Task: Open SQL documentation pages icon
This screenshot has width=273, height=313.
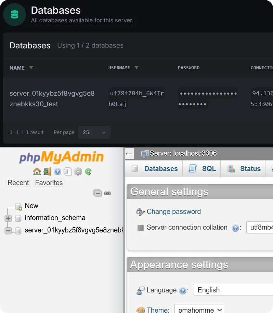Action: [x=68, y=171]
